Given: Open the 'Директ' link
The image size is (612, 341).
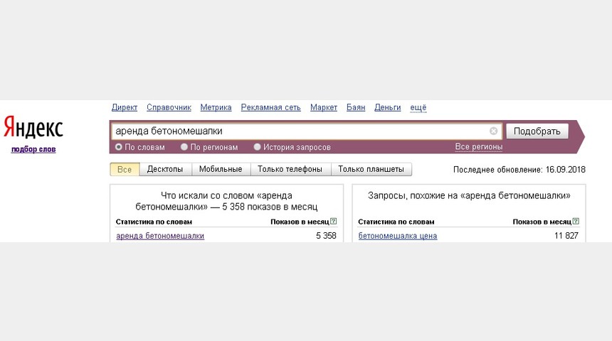Looking at the screenshot, I should tap(125, 107).
